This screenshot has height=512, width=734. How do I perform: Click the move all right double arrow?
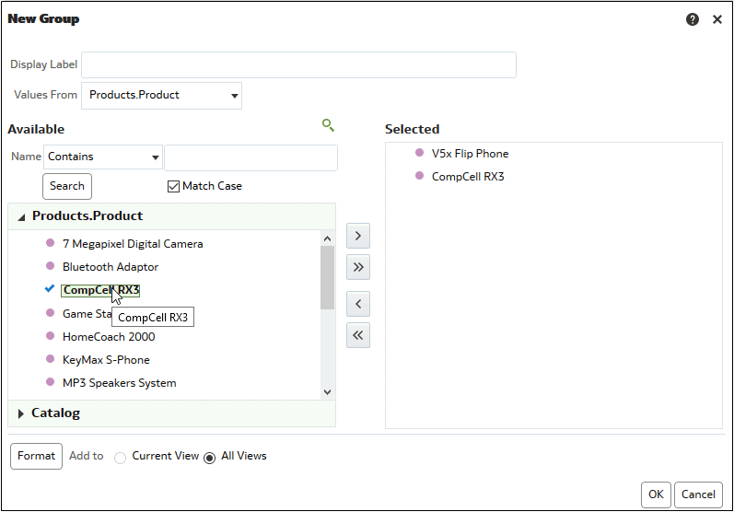click(x=358, y=268)
